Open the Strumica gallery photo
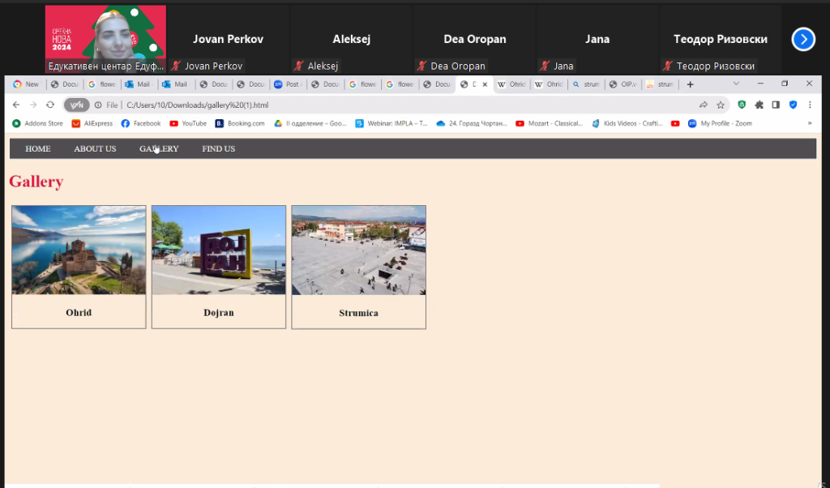 coord(358,250)
